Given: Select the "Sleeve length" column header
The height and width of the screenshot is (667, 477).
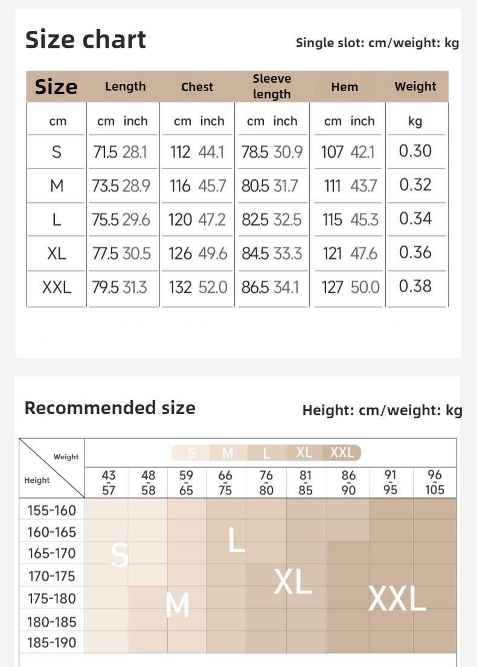Looking at the screenshot, I should 272,86.
